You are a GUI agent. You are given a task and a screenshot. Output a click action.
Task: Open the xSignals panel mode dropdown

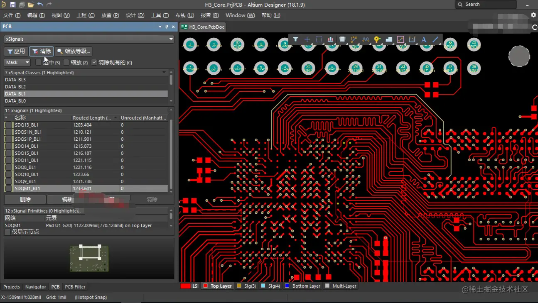[x=89, y=39]
